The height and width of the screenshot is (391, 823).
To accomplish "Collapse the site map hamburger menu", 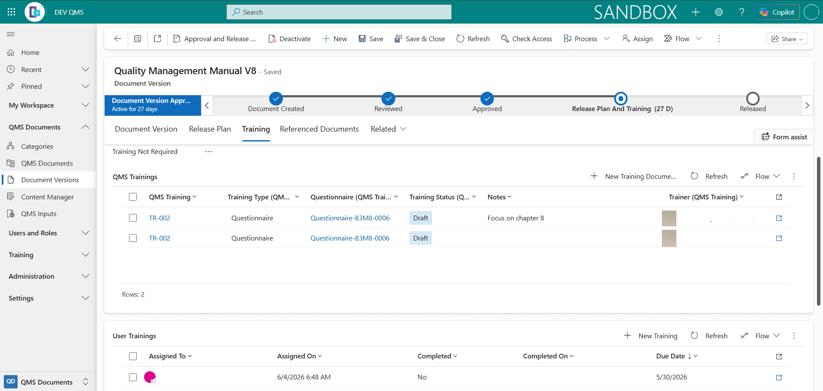I will point(11,34).
